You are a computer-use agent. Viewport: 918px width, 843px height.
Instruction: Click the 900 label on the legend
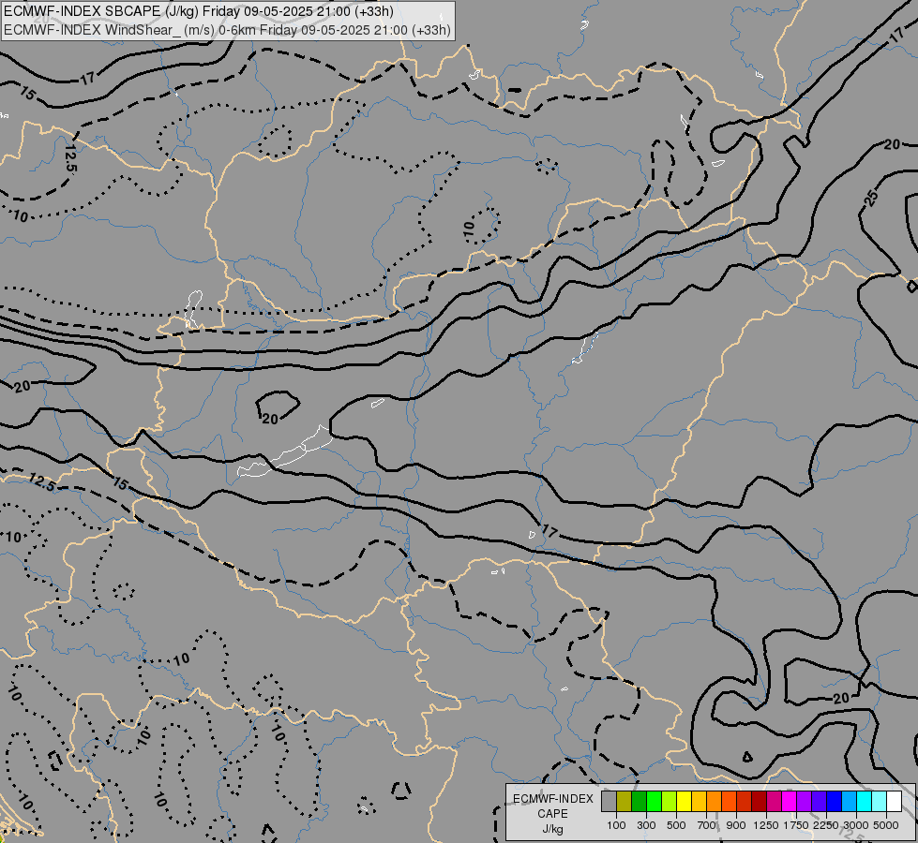click(736, 825)
